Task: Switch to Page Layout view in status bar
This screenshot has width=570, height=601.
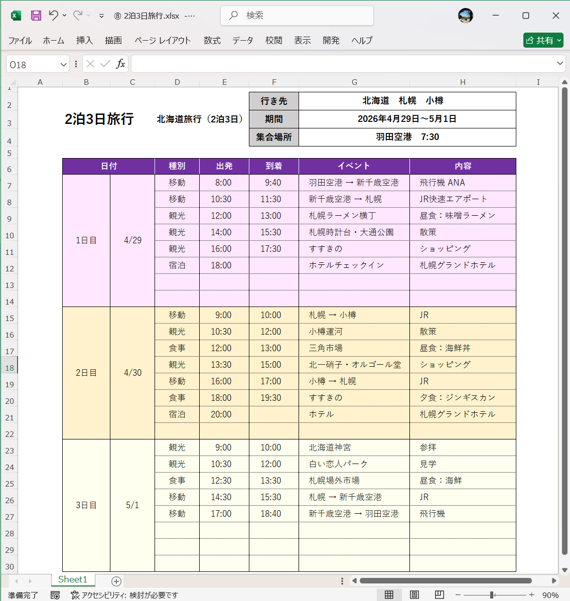Action: pos(414,595)
